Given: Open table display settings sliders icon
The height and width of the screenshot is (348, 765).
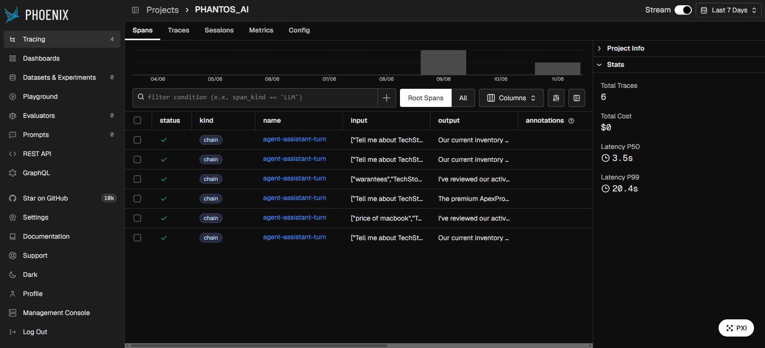Looking at the screenshot, I should (x=556, y=98).
